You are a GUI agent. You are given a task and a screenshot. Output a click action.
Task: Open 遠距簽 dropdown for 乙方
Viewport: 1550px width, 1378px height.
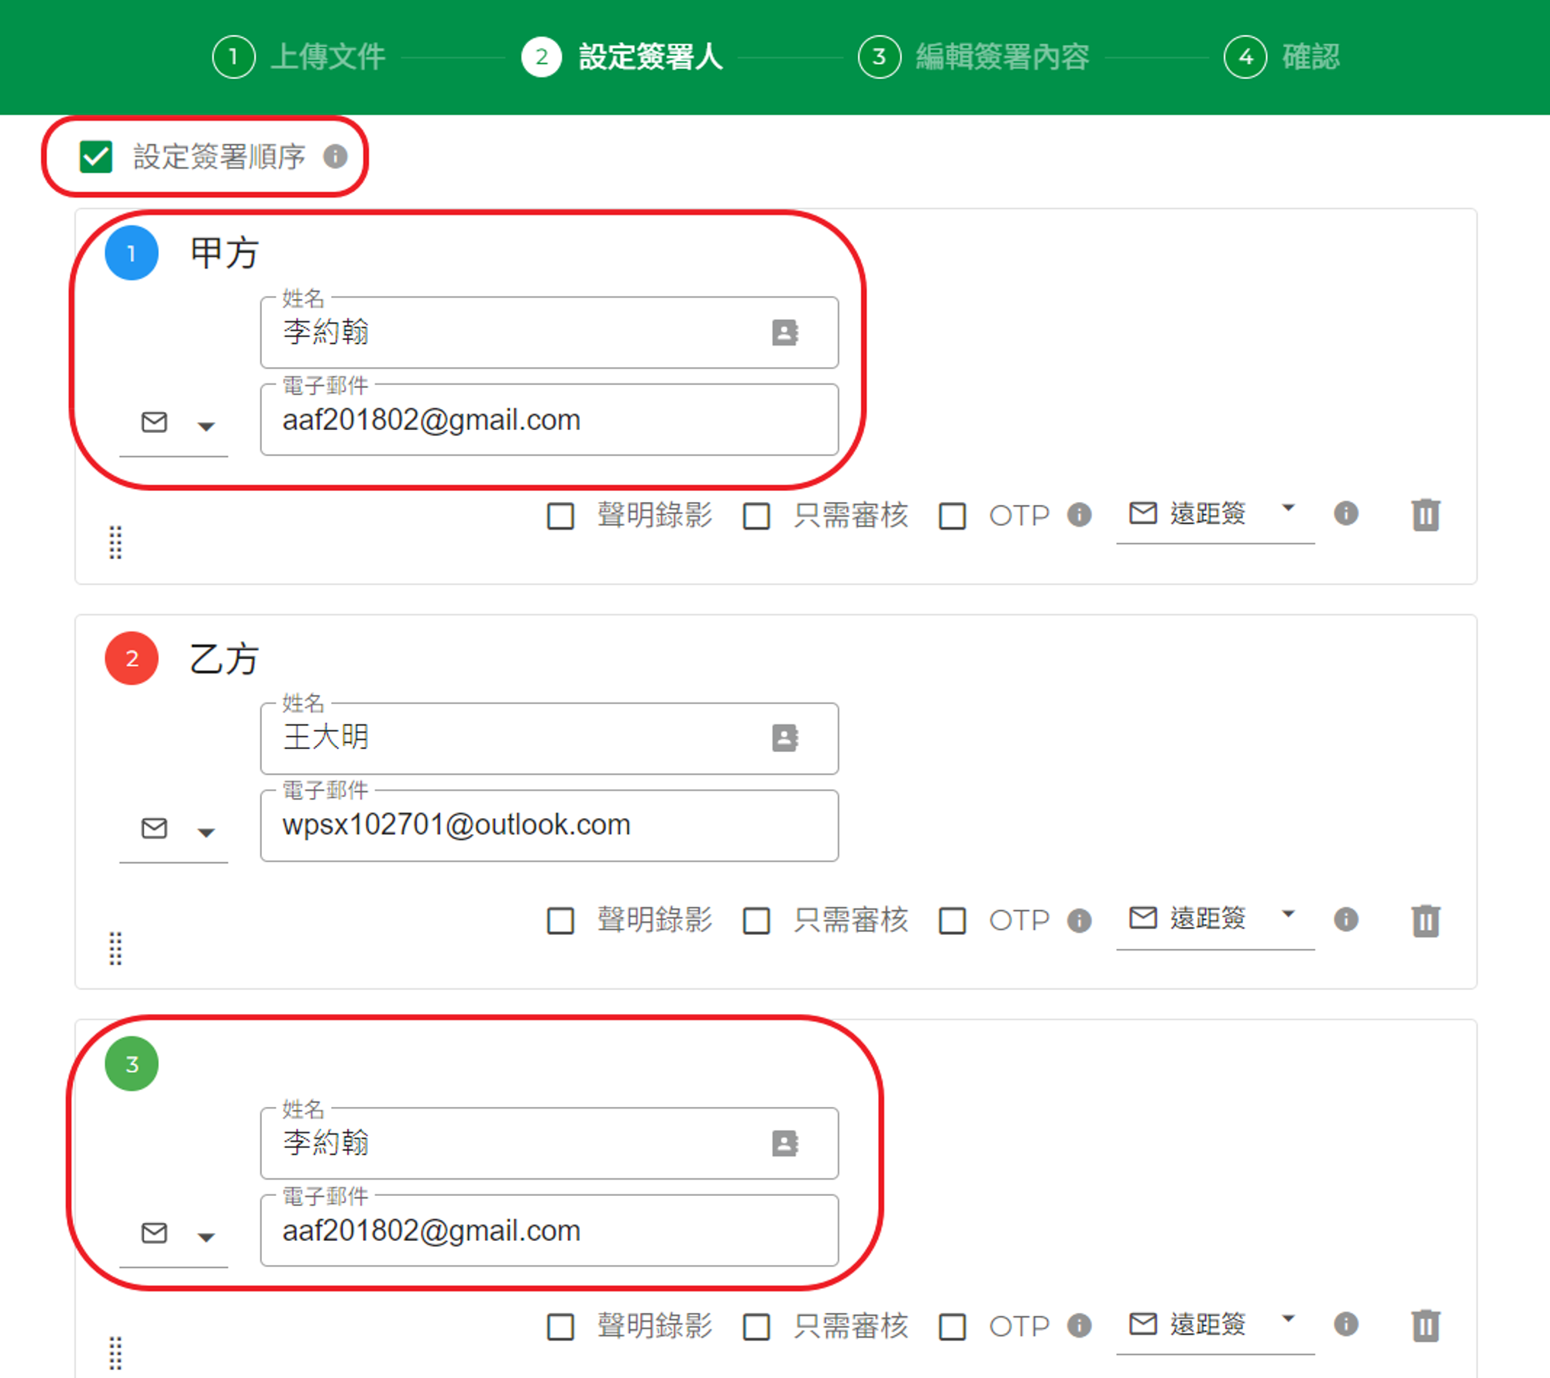(1215, 919)
